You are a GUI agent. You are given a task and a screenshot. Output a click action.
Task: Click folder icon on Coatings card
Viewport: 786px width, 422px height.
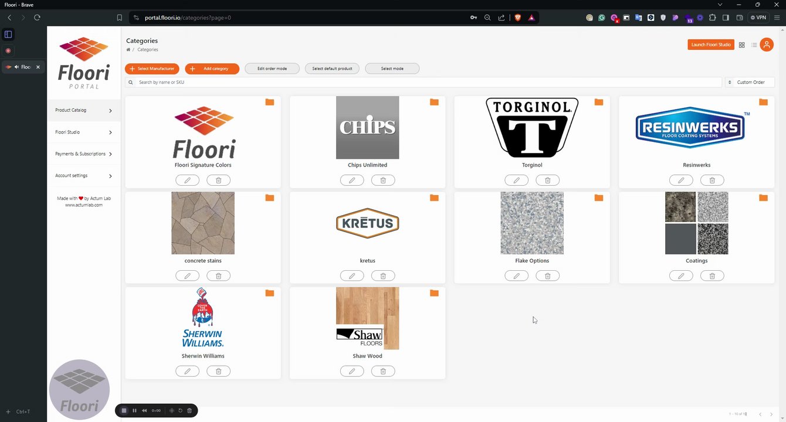click(x=763, y=198)
